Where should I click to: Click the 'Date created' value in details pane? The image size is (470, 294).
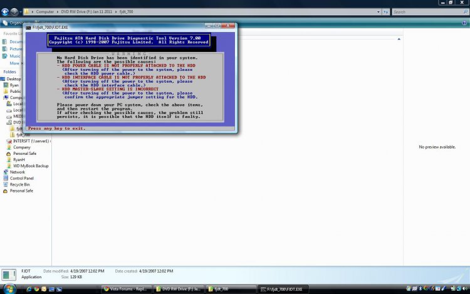tap(156, 271)
